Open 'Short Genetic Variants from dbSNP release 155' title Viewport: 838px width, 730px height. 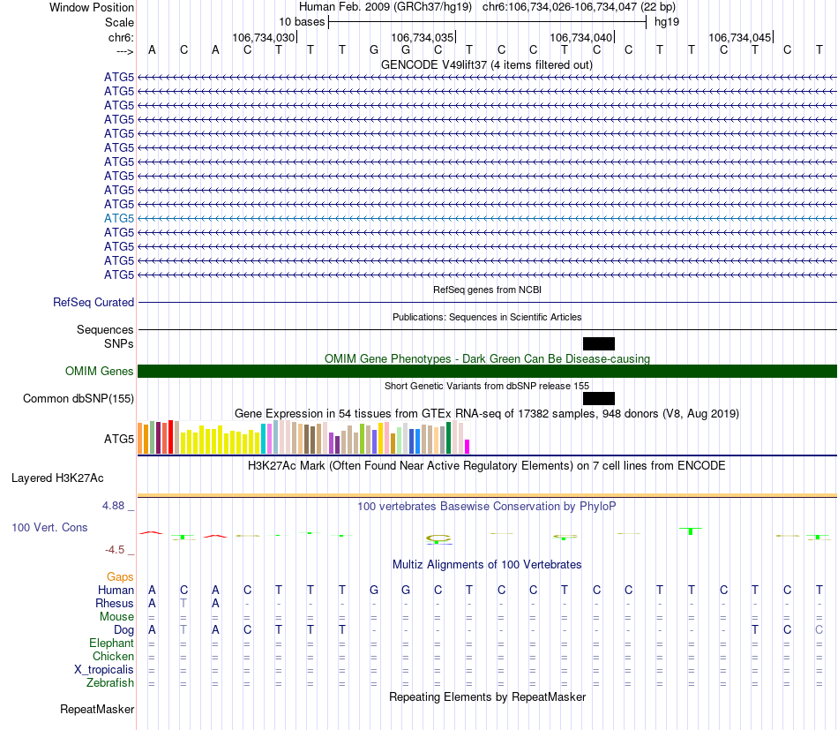(487, 386)
